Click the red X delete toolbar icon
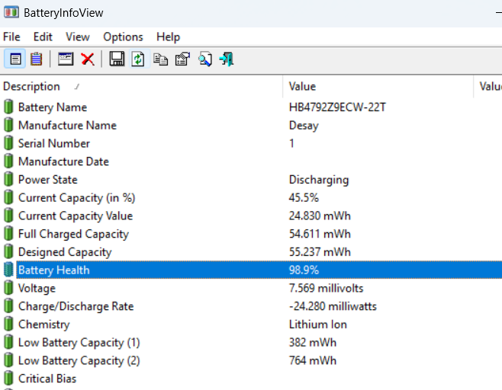 [x=88, y=59]
